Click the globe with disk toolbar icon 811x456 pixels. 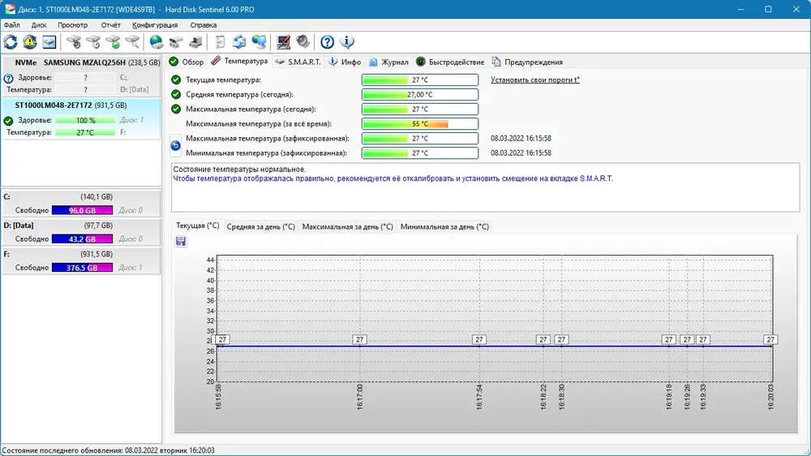(157, 42)
